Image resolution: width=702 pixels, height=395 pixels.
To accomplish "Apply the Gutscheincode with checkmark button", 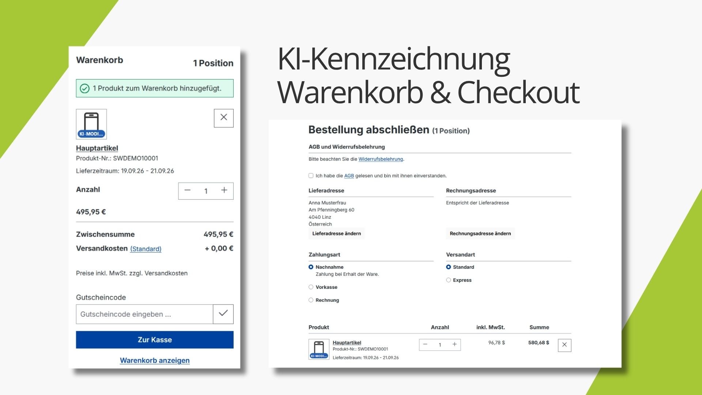I will click(223, 314).
